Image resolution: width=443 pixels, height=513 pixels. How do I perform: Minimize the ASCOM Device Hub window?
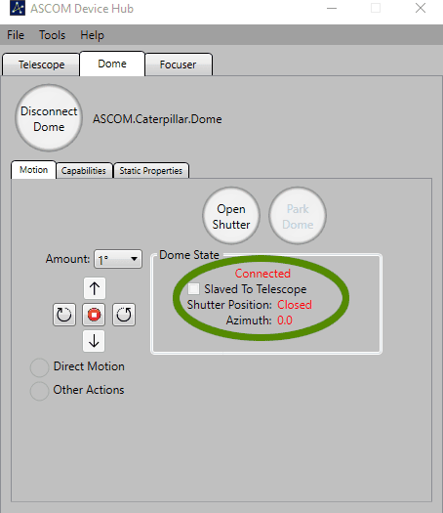tap(332, 8)
